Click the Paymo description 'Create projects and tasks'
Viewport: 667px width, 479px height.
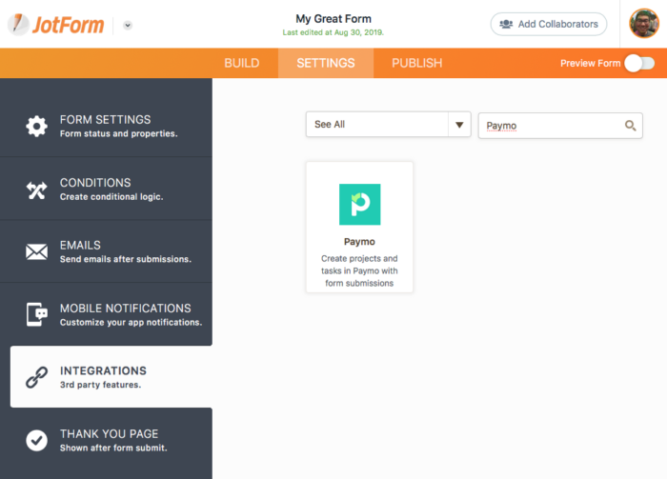[359, 270]
